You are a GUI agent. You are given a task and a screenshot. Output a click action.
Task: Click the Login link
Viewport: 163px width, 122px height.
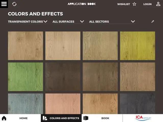click(147, 4)
